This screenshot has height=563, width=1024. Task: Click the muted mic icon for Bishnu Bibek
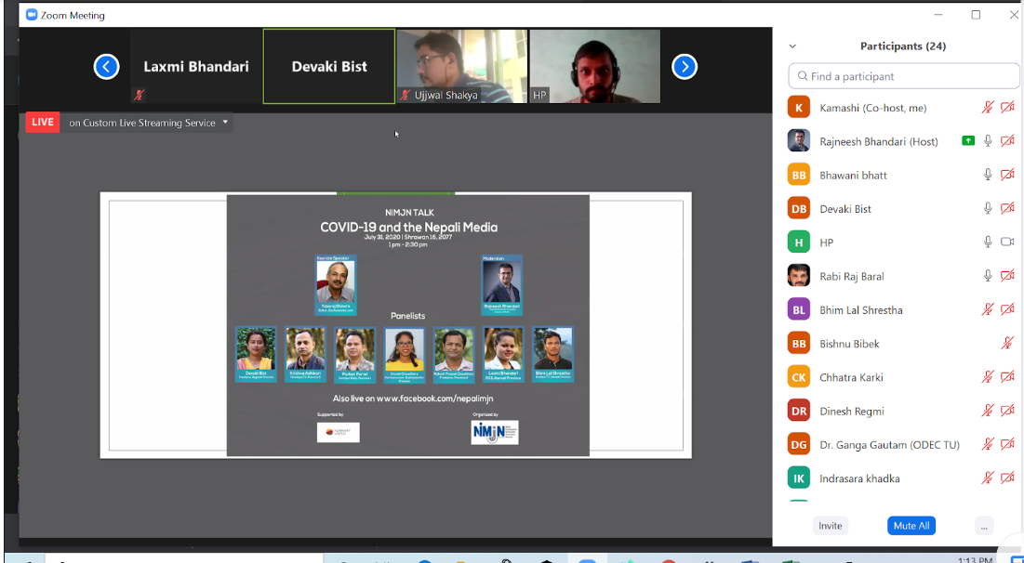(x=1007, y=344)
